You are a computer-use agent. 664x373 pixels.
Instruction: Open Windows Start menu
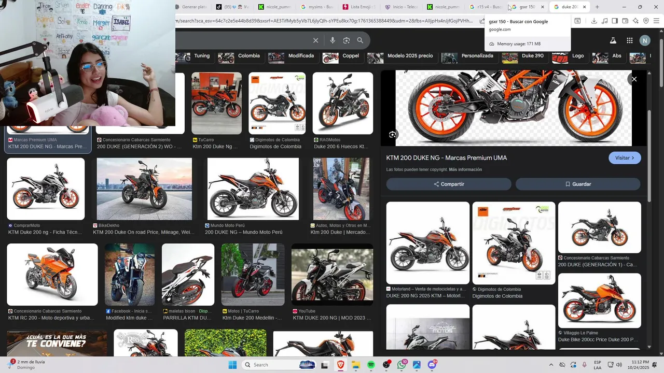point(232,365)
